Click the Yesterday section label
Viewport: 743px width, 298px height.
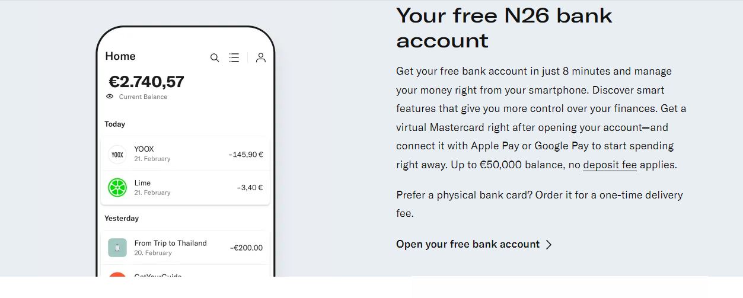122,218
